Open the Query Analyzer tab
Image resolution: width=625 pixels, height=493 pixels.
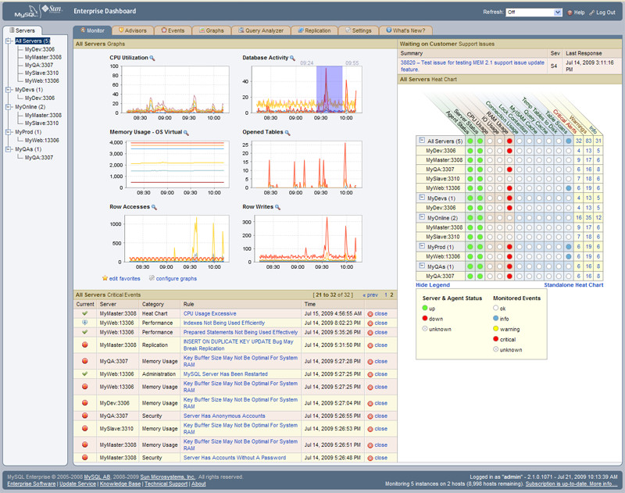click(x=261, y=30)
